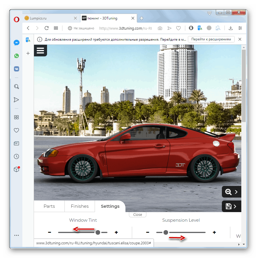This screenshot has width=257, height=258.
Task: Open the Finishes tab
Action: (80, 206)
